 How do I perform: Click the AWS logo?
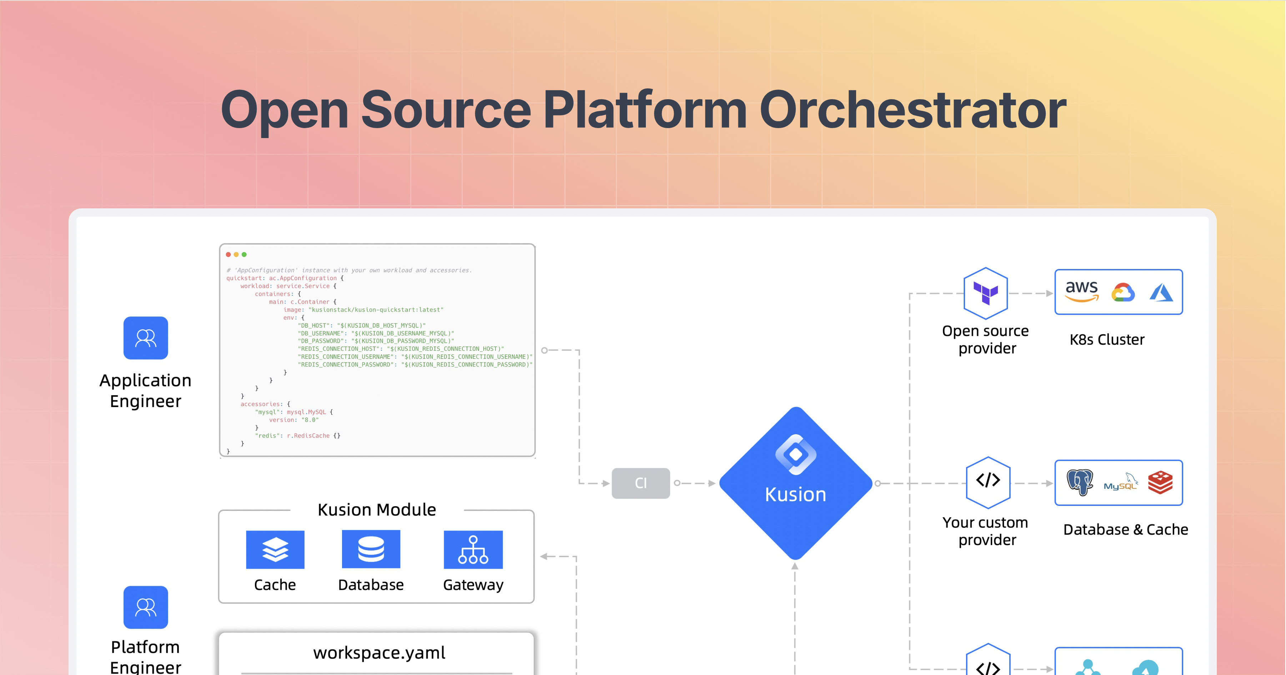[x=1082, y=291]
